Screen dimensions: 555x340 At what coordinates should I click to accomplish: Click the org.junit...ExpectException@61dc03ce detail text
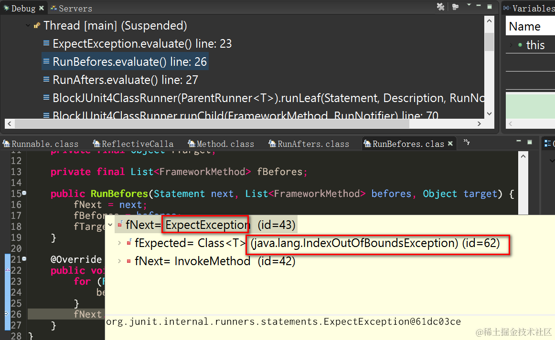(x=284, y=321)
